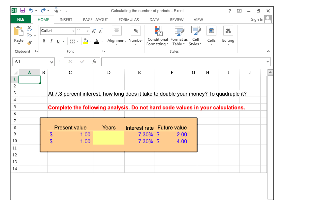317x206 pixels.
Task: Switch to the DATA tab
Action: pyautogui.click(x=154, y=19)
